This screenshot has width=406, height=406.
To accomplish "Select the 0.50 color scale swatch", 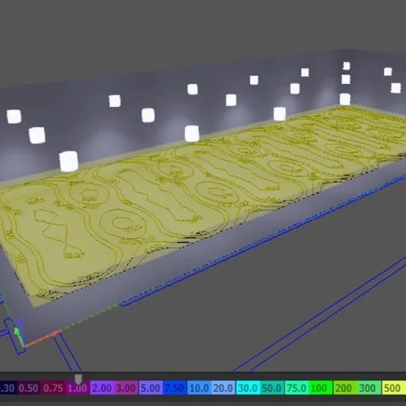I will (29, 388).
